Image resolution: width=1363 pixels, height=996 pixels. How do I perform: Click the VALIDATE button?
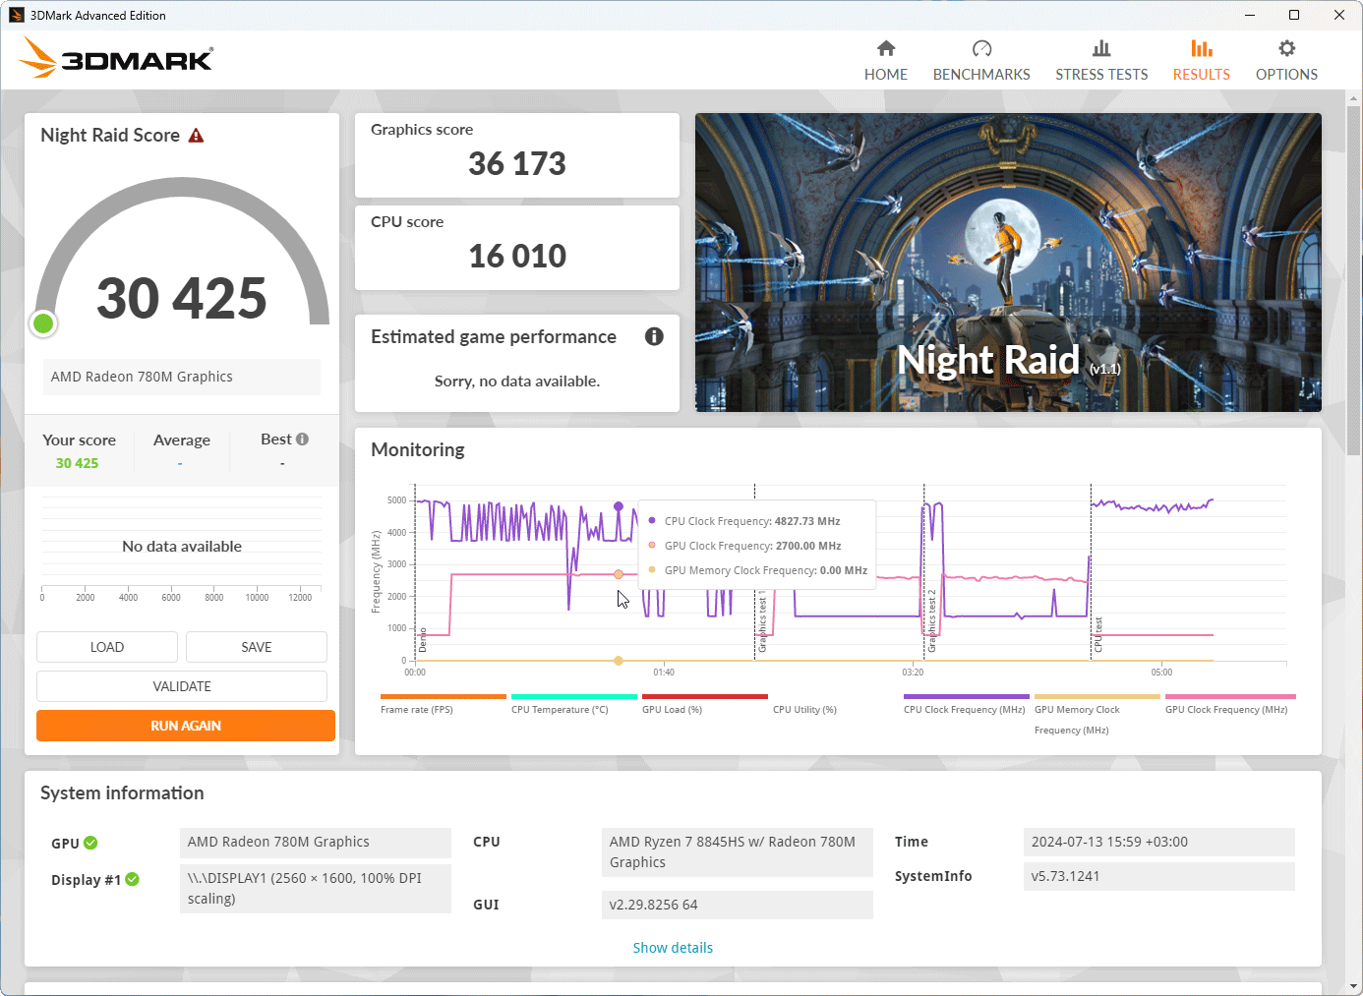[182, 686]
